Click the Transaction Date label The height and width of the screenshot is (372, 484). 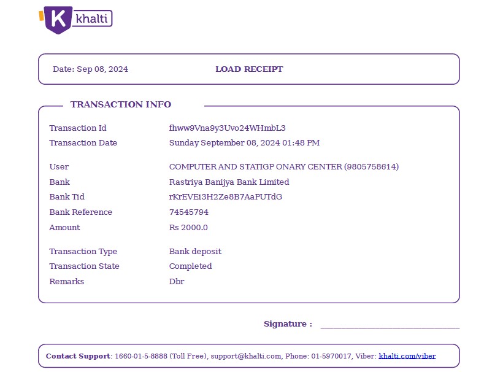[83, 143]
